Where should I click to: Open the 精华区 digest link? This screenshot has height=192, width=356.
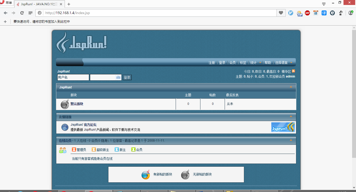286,71
